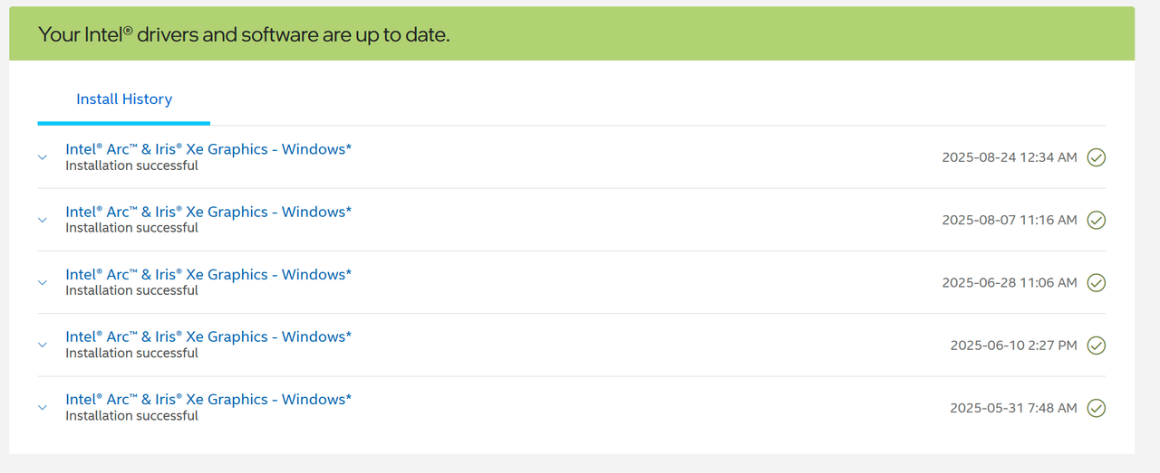Open Intel Arc & Iris Xe link dated 2025-06-28

208,274
